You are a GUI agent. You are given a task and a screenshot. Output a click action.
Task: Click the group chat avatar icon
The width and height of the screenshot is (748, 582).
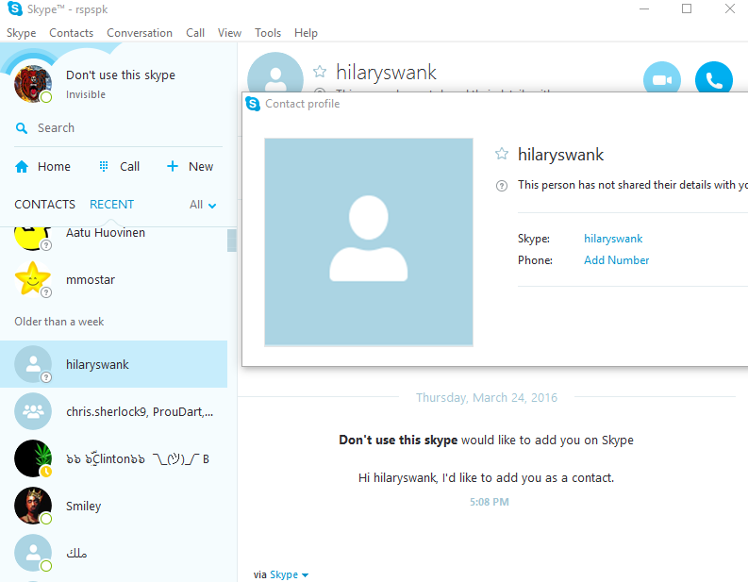pos(32,411)
